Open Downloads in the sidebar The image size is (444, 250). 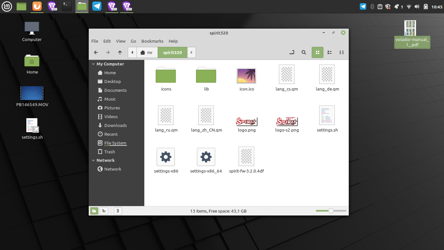click(115, 125)
